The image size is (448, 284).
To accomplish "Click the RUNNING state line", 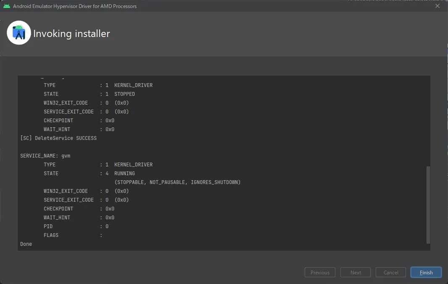I will point(89,174).
